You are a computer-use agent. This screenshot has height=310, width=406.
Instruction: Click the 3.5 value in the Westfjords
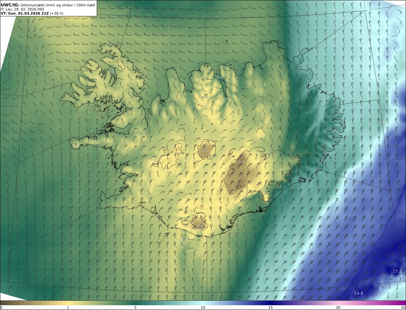coord(111,71)
